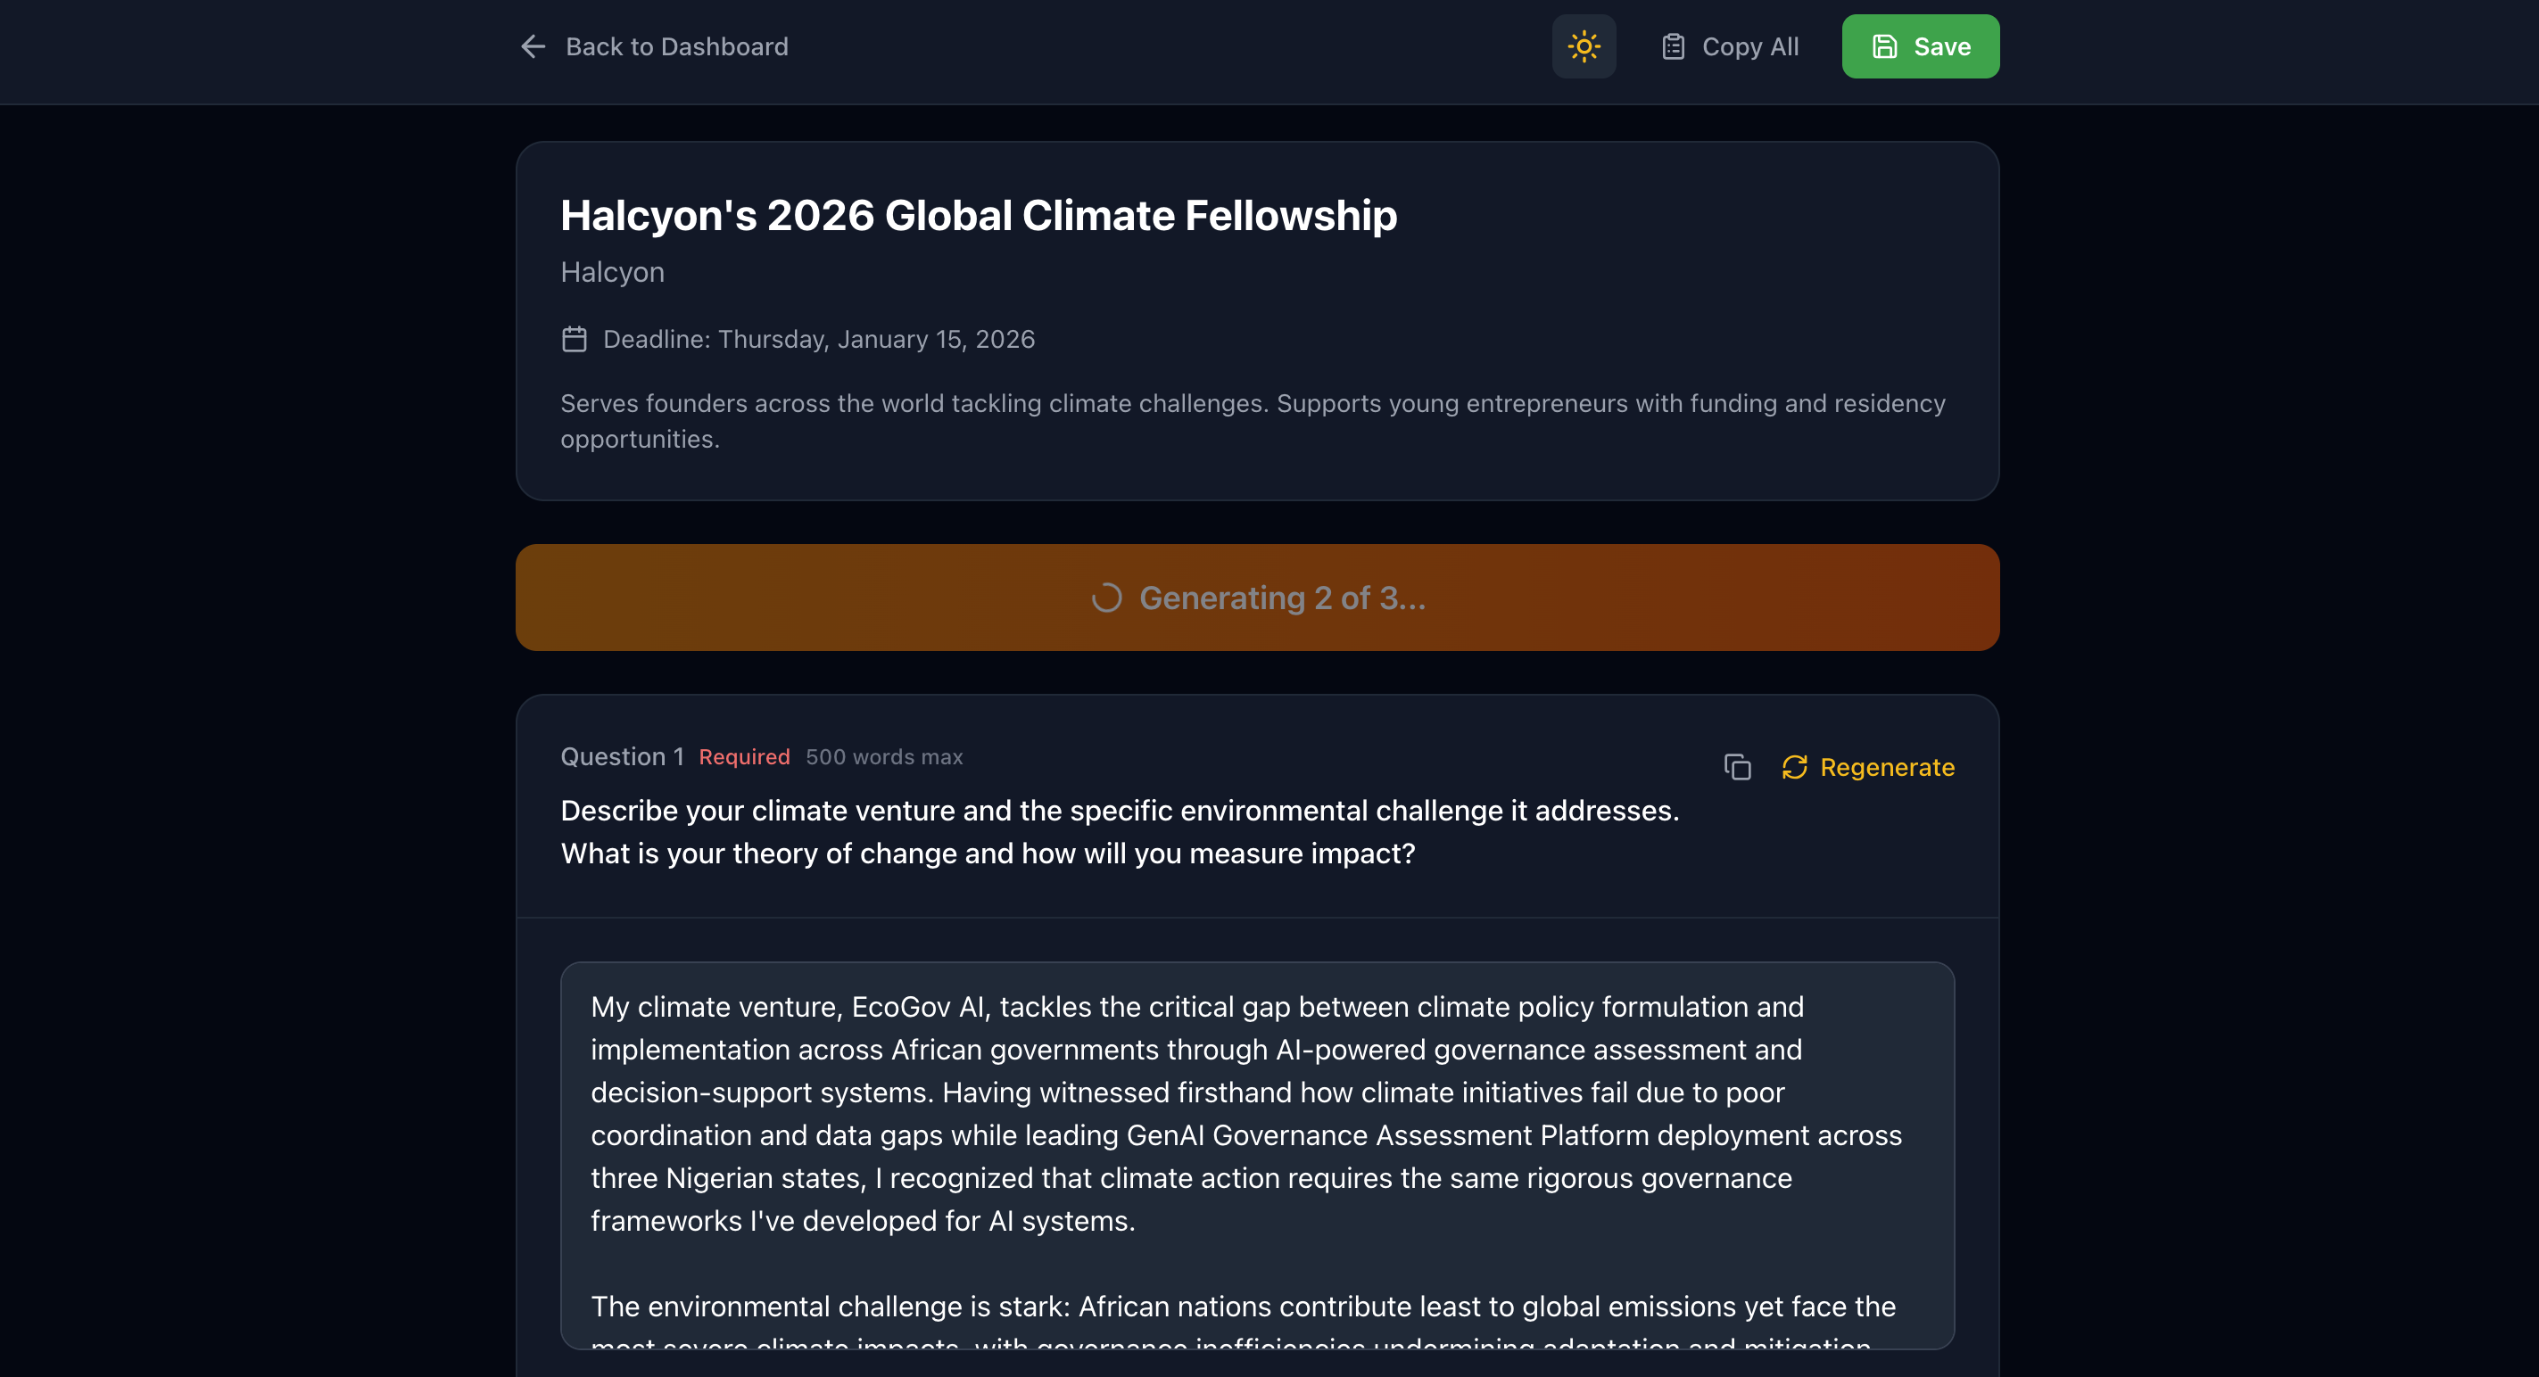Screen dimensions: 2539x1377
Task: Click the generating spinner icon
Action: pyautogui.click(x=1106, y=598)
